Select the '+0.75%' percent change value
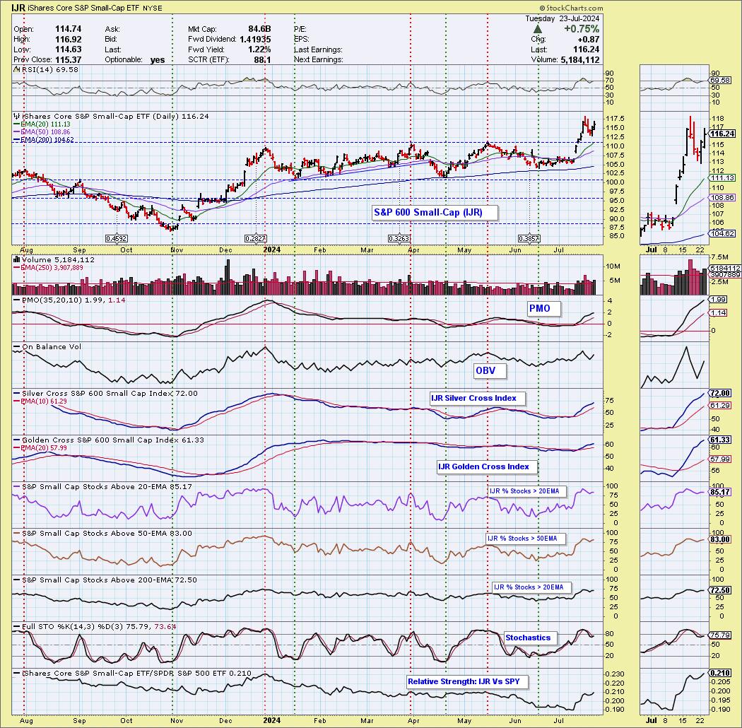The width and height of the screenshot is (742, 728). tap(582, 29)
